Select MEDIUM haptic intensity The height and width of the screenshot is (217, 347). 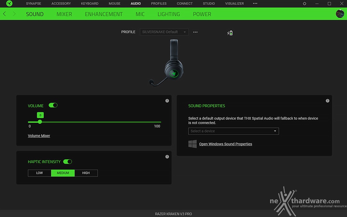tap(63, 173)
